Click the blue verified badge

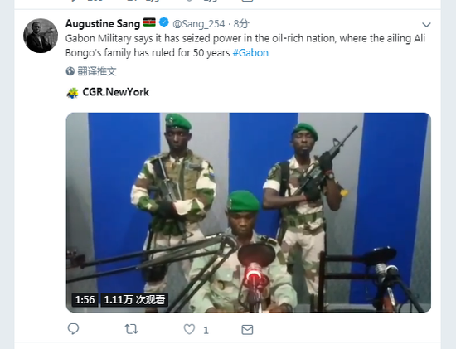coord(164,22)
